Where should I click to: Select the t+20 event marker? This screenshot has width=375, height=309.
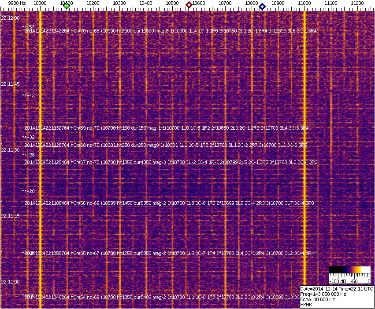point(29,191)
